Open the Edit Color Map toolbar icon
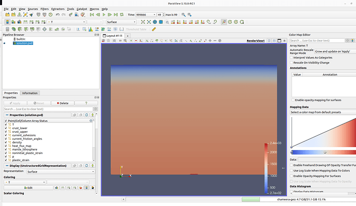 click(x=13, y=22)
